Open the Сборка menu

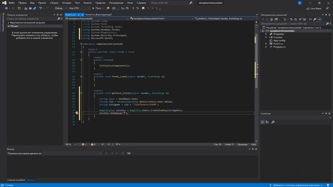pos(54,3)
